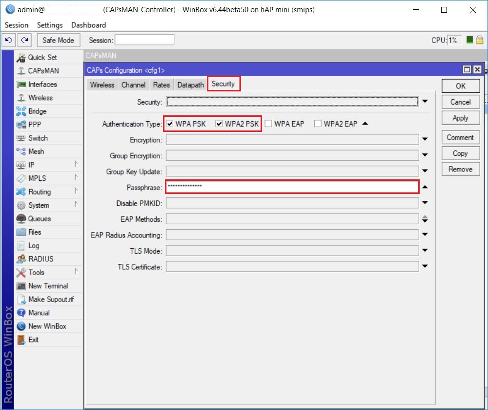488x410 pixels.
Task: Open the IP sidebar menu
Action: tap(49, 165)
